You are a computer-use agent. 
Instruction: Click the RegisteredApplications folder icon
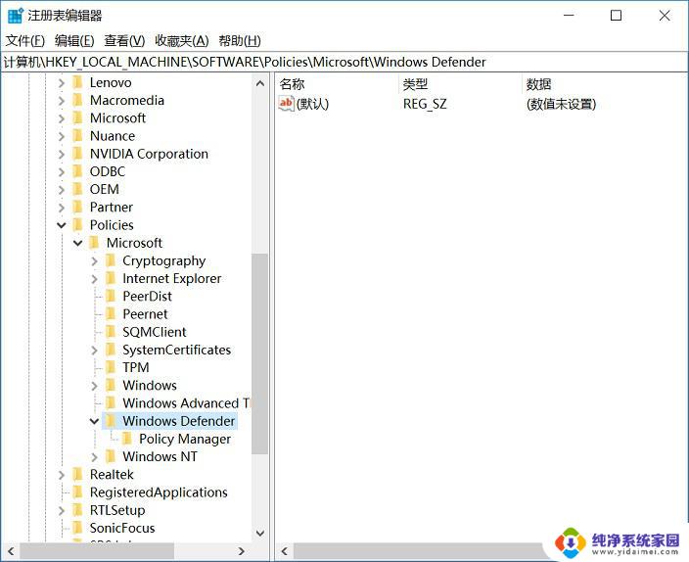click(x=77, y=492)
